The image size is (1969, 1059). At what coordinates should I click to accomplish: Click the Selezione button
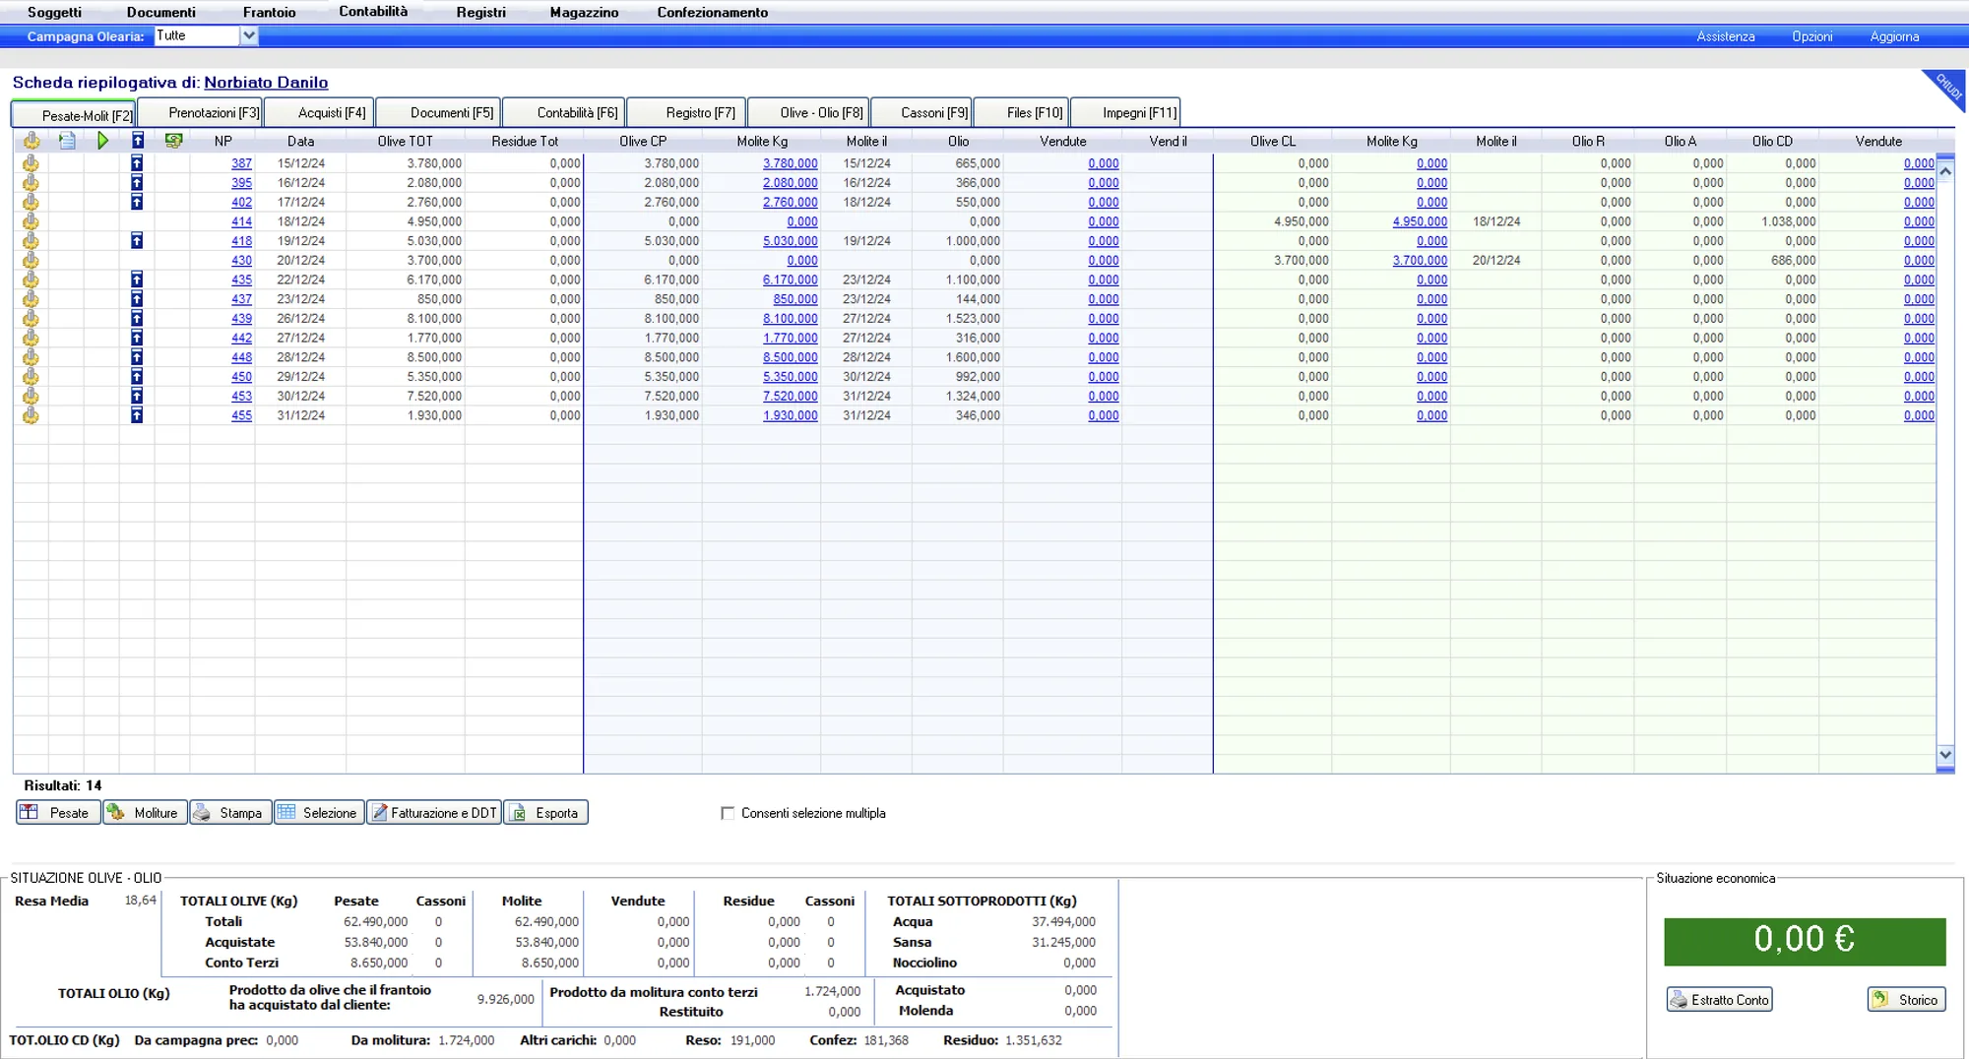click(x=319, y=813)
